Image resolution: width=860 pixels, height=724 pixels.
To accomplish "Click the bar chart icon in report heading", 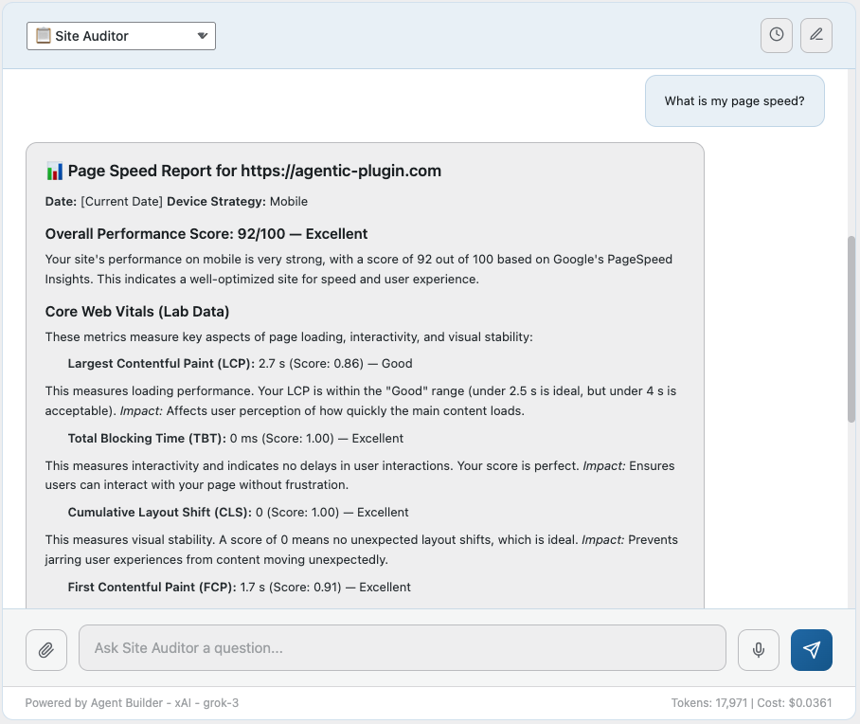I will point(55,172).
